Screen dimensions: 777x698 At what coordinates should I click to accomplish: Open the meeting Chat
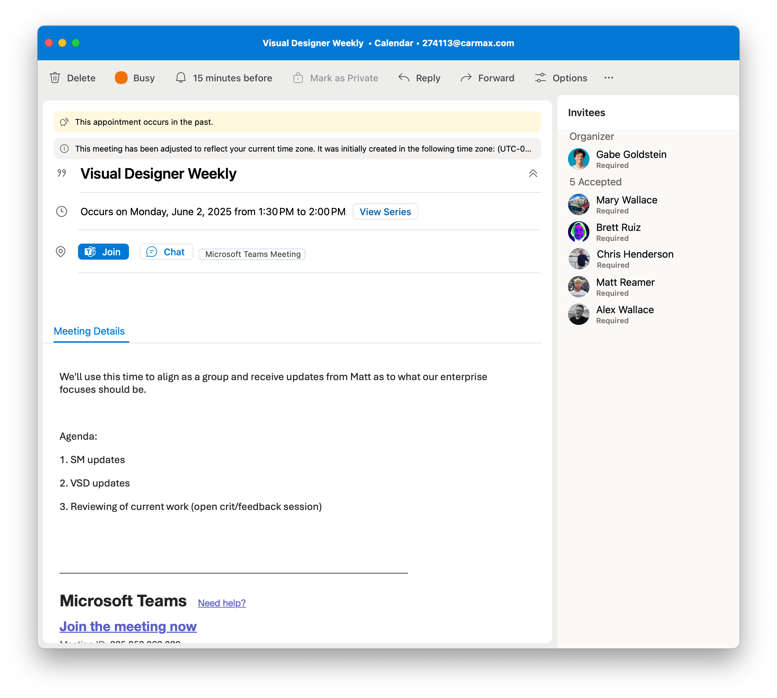166,252
